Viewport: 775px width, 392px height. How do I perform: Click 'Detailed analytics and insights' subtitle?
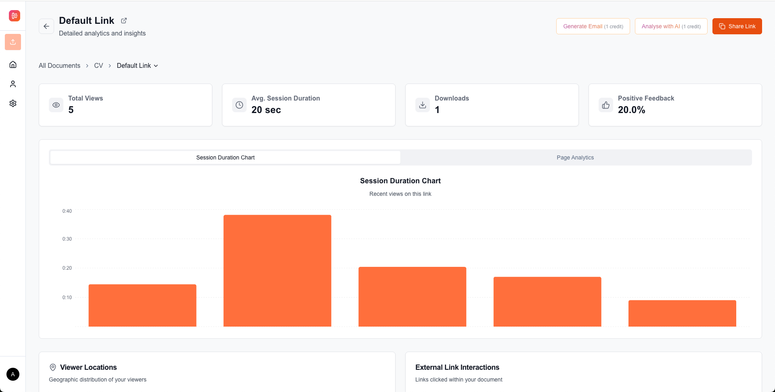pyautogui.click(x=102, y=33)
